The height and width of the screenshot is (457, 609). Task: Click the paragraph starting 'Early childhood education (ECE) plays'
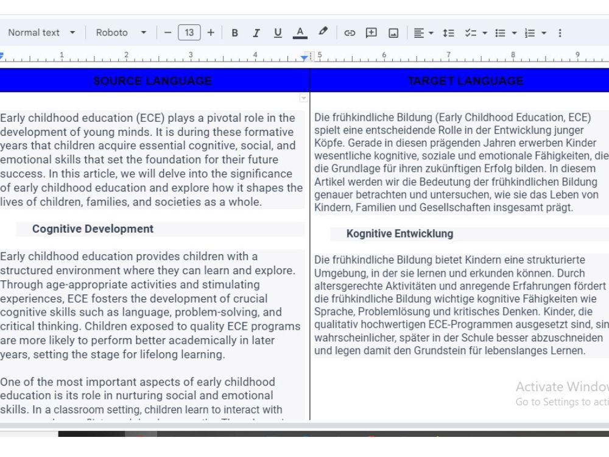(152, 160)
